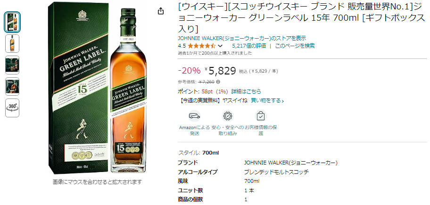Click the star rating icons
The width and height of the screenshot is (430, 205).
click(202, 46)
